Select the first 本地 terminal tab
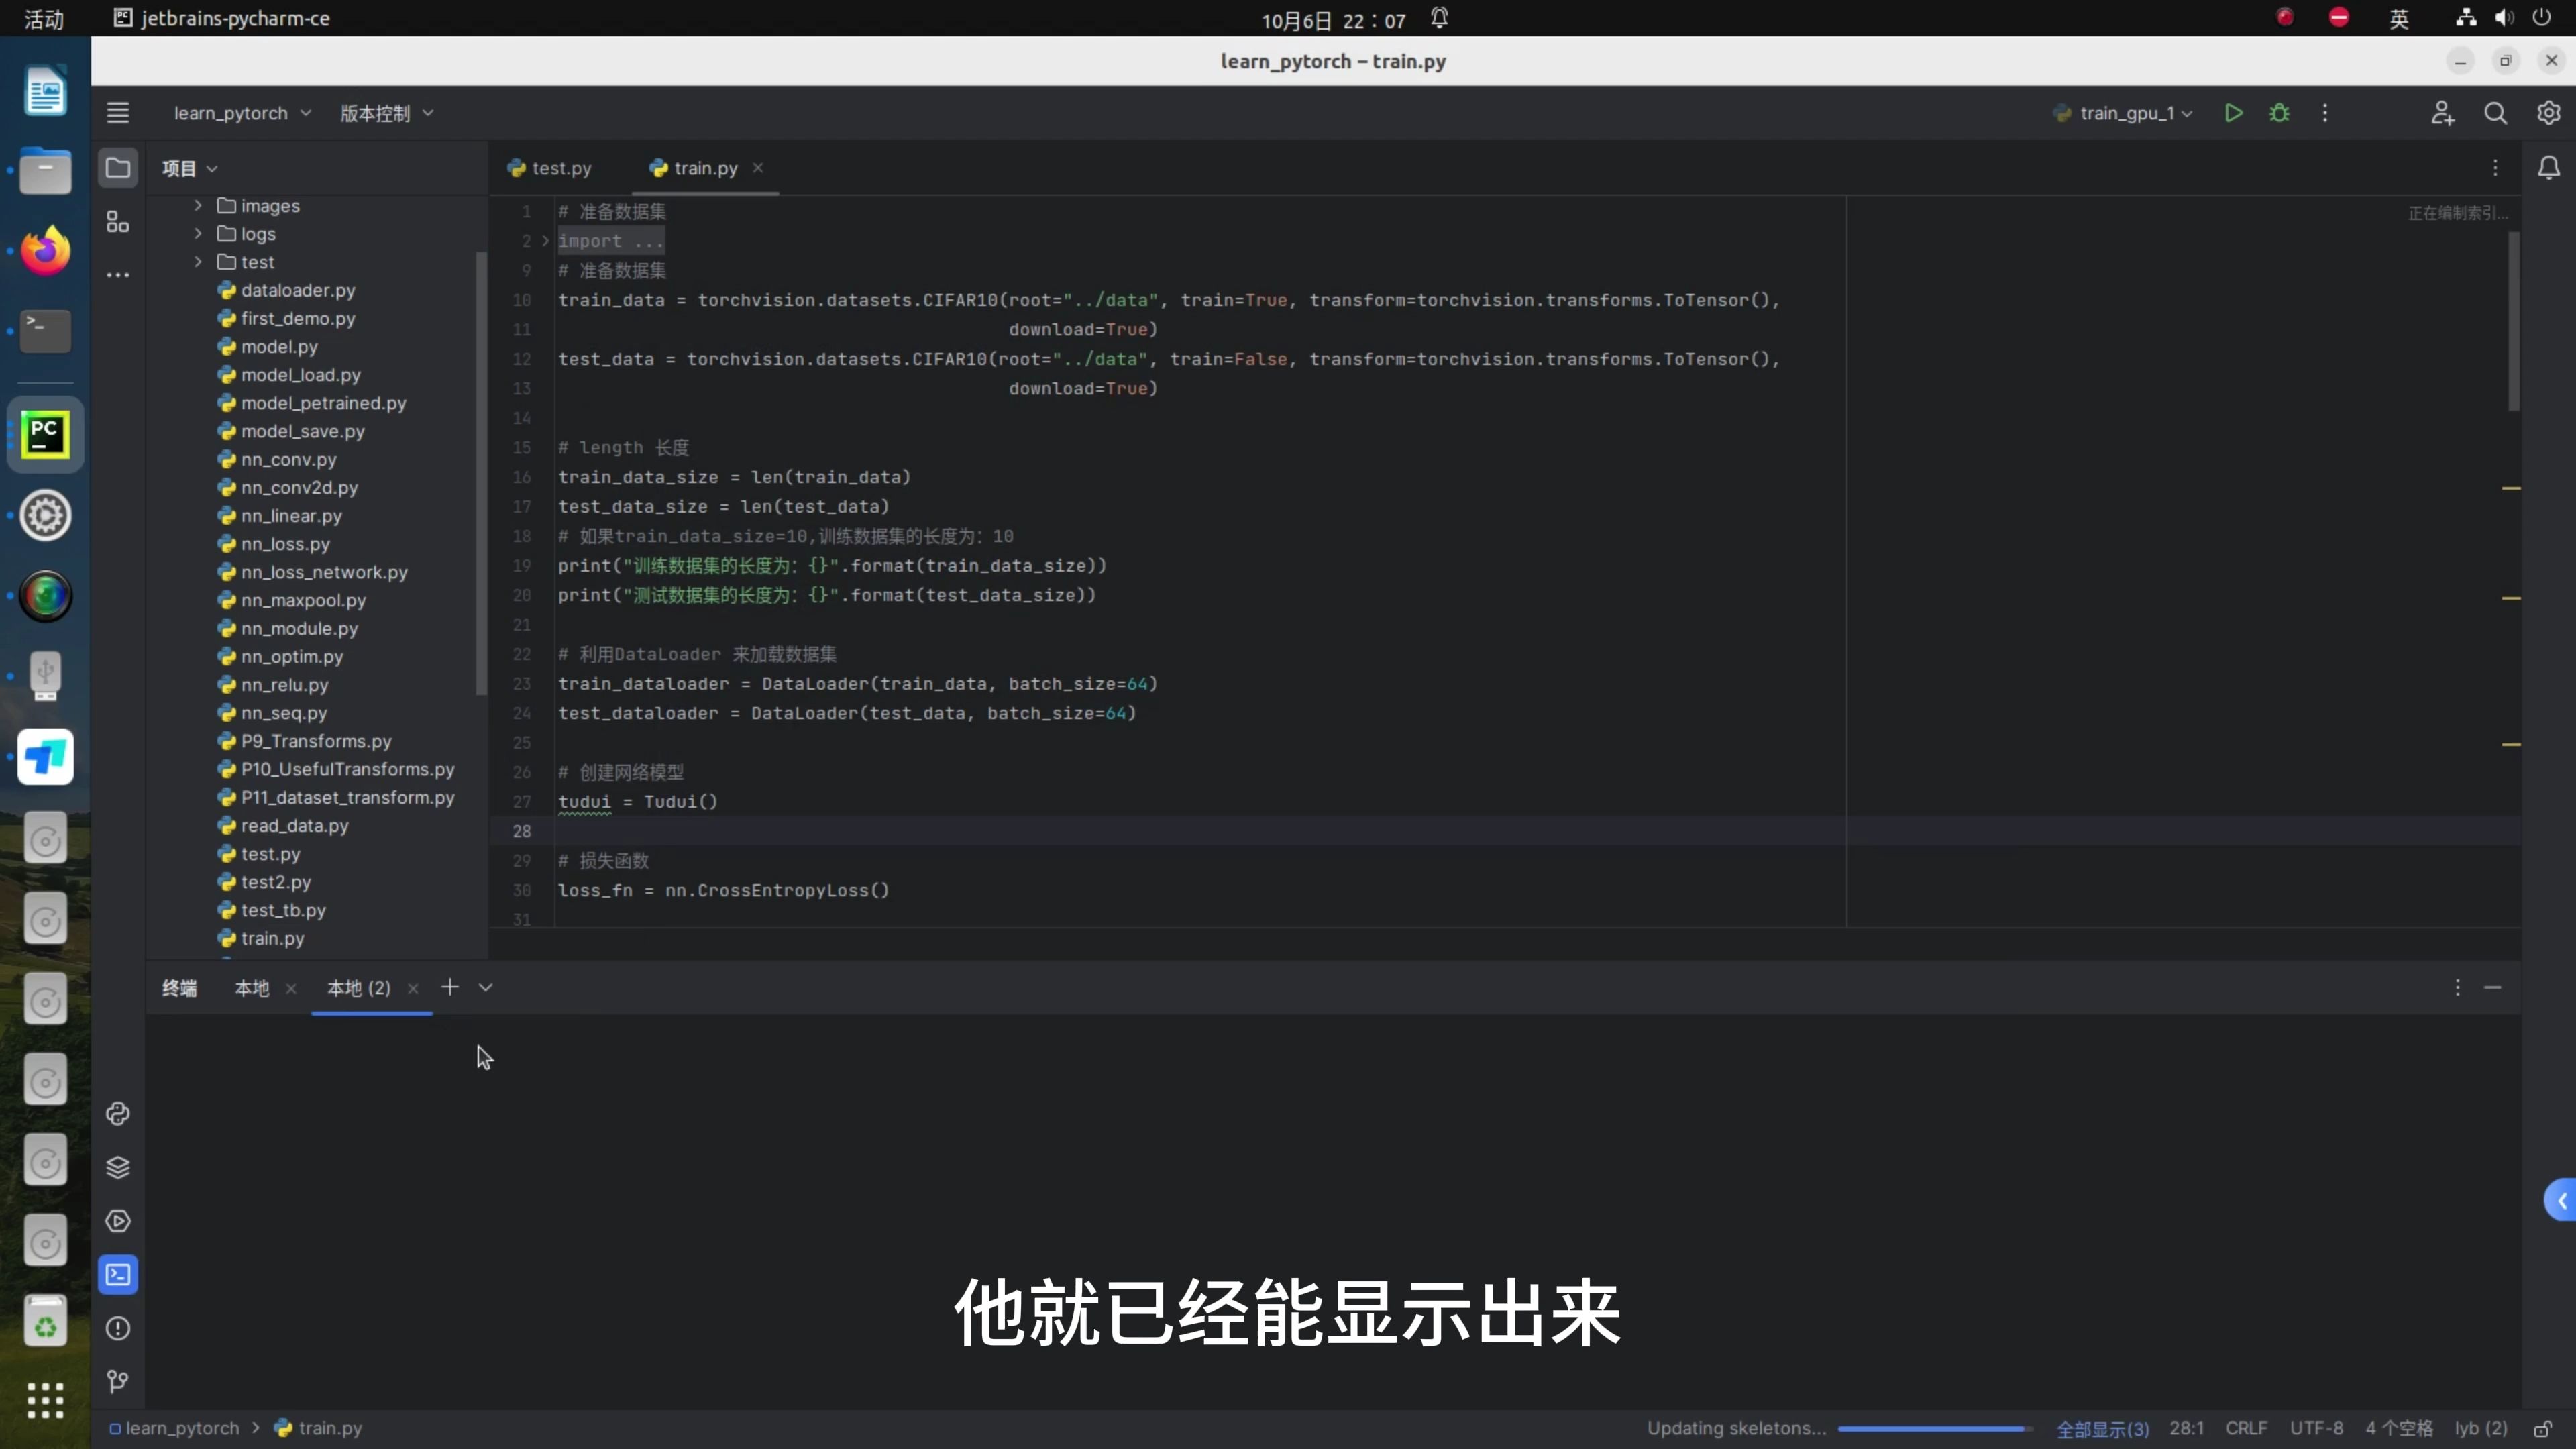Screen dimensions: 2576x1449 click(x=252, y=988)
